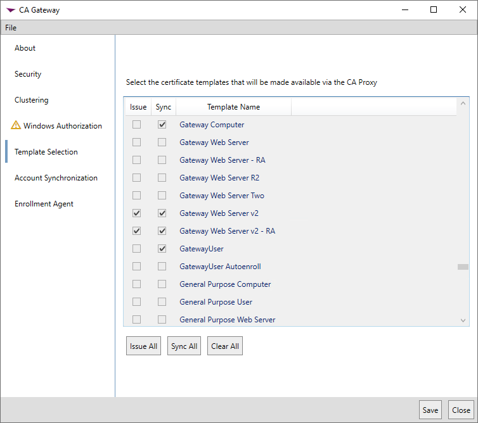This screenshot has height=423, width=478.
Task: Uncheck Sync for Gateway Computer
Action: [162, 125]
